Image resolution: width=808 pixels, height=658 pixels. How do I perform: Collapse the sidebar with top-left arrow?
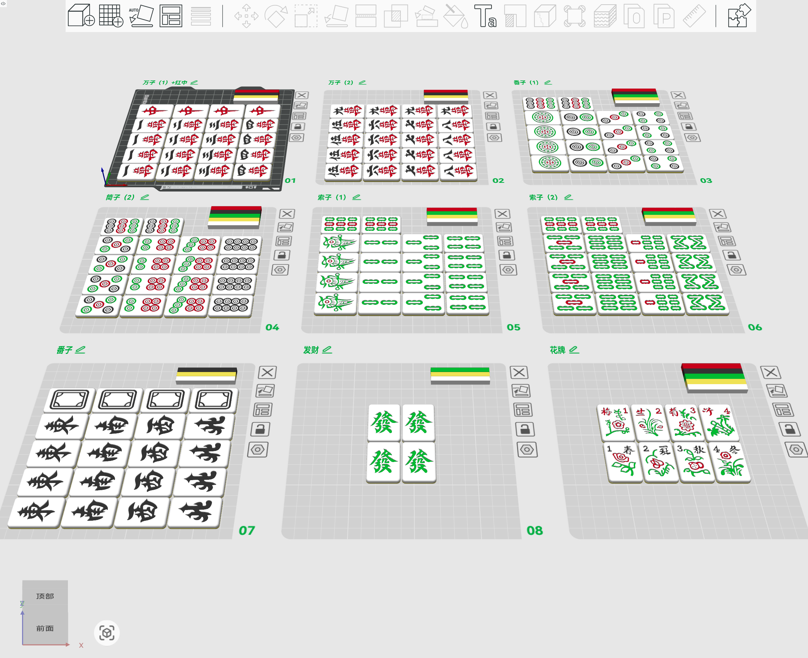4,4
